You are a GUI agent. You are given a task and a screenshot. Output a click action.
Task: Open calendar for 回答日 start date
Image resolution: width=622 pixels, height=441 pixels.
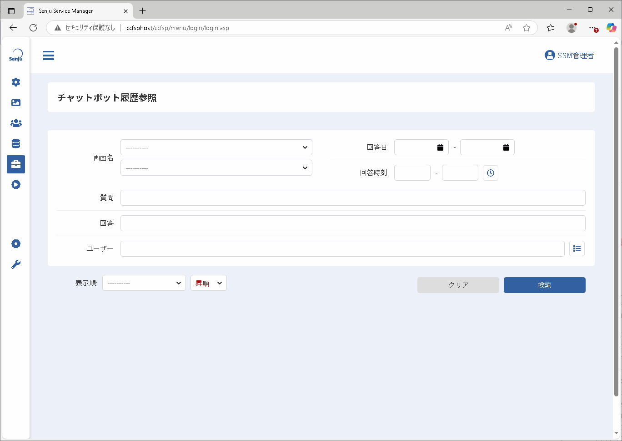440,147
